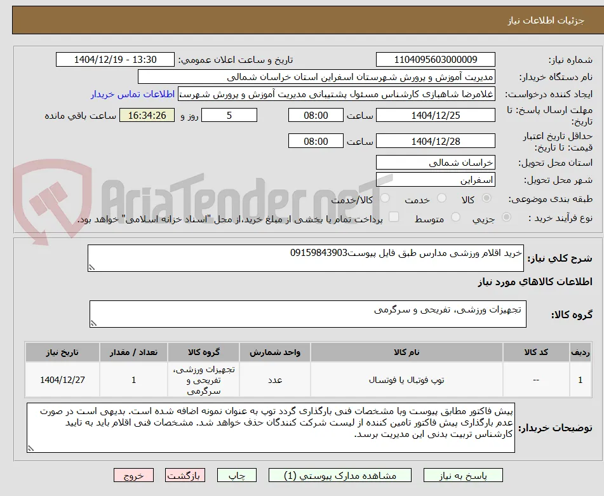Open اطلاعات تماس خریدار link
Image resolution: width=604 pixels, height=496 pixels.
(133, 95)
